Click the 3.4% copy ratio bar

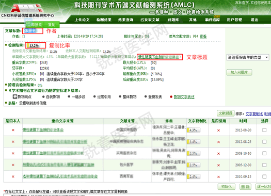pyautogui.click(x=194, y=142)
